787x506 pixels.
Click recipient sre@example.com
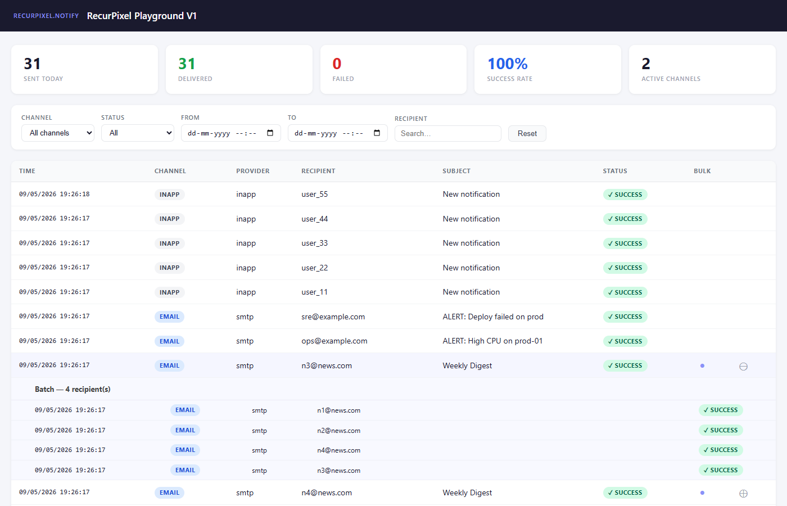click(333, 317)
